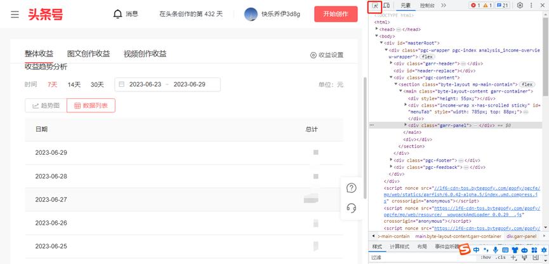Open the 消息 bell notifications
Image resolution: width=549 pixels, height=264 pixels.
pos(126,14)
